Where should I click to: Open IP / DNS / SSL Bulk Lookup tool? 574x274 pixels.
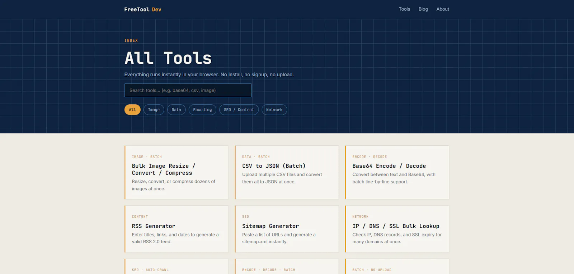point(397,229)
